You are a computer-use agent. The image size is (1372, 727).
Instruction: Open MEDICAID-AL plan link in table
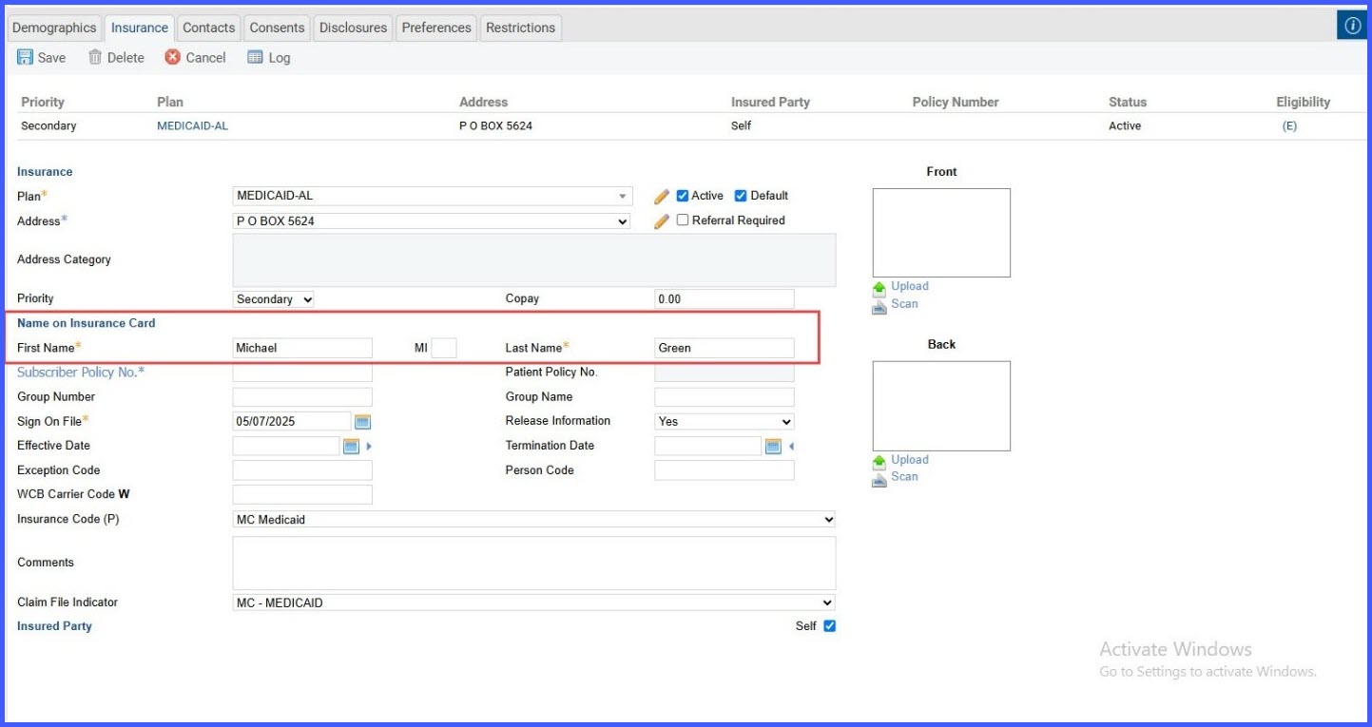click(193, 126)
